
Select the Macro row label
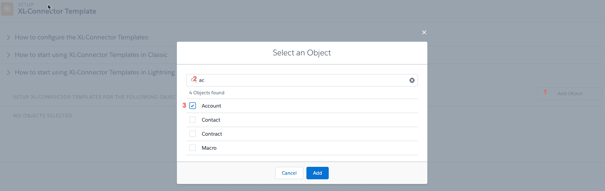coord(209,148)
